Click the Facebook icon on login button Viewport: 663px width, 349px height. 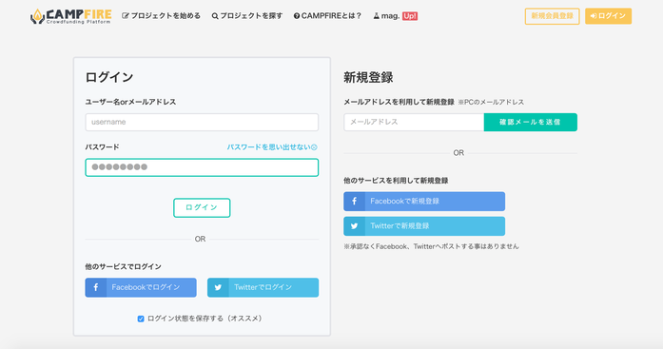pos(96,287)
